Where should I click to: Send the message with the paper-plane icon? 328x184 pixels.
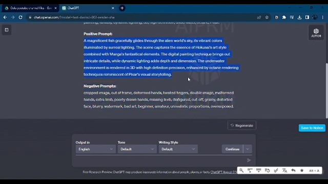click(x=249, y=160)
